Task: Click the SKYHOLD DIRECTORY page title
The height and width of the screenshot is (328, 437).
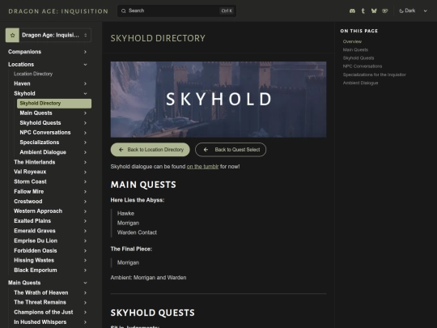Action: (158, 38)
